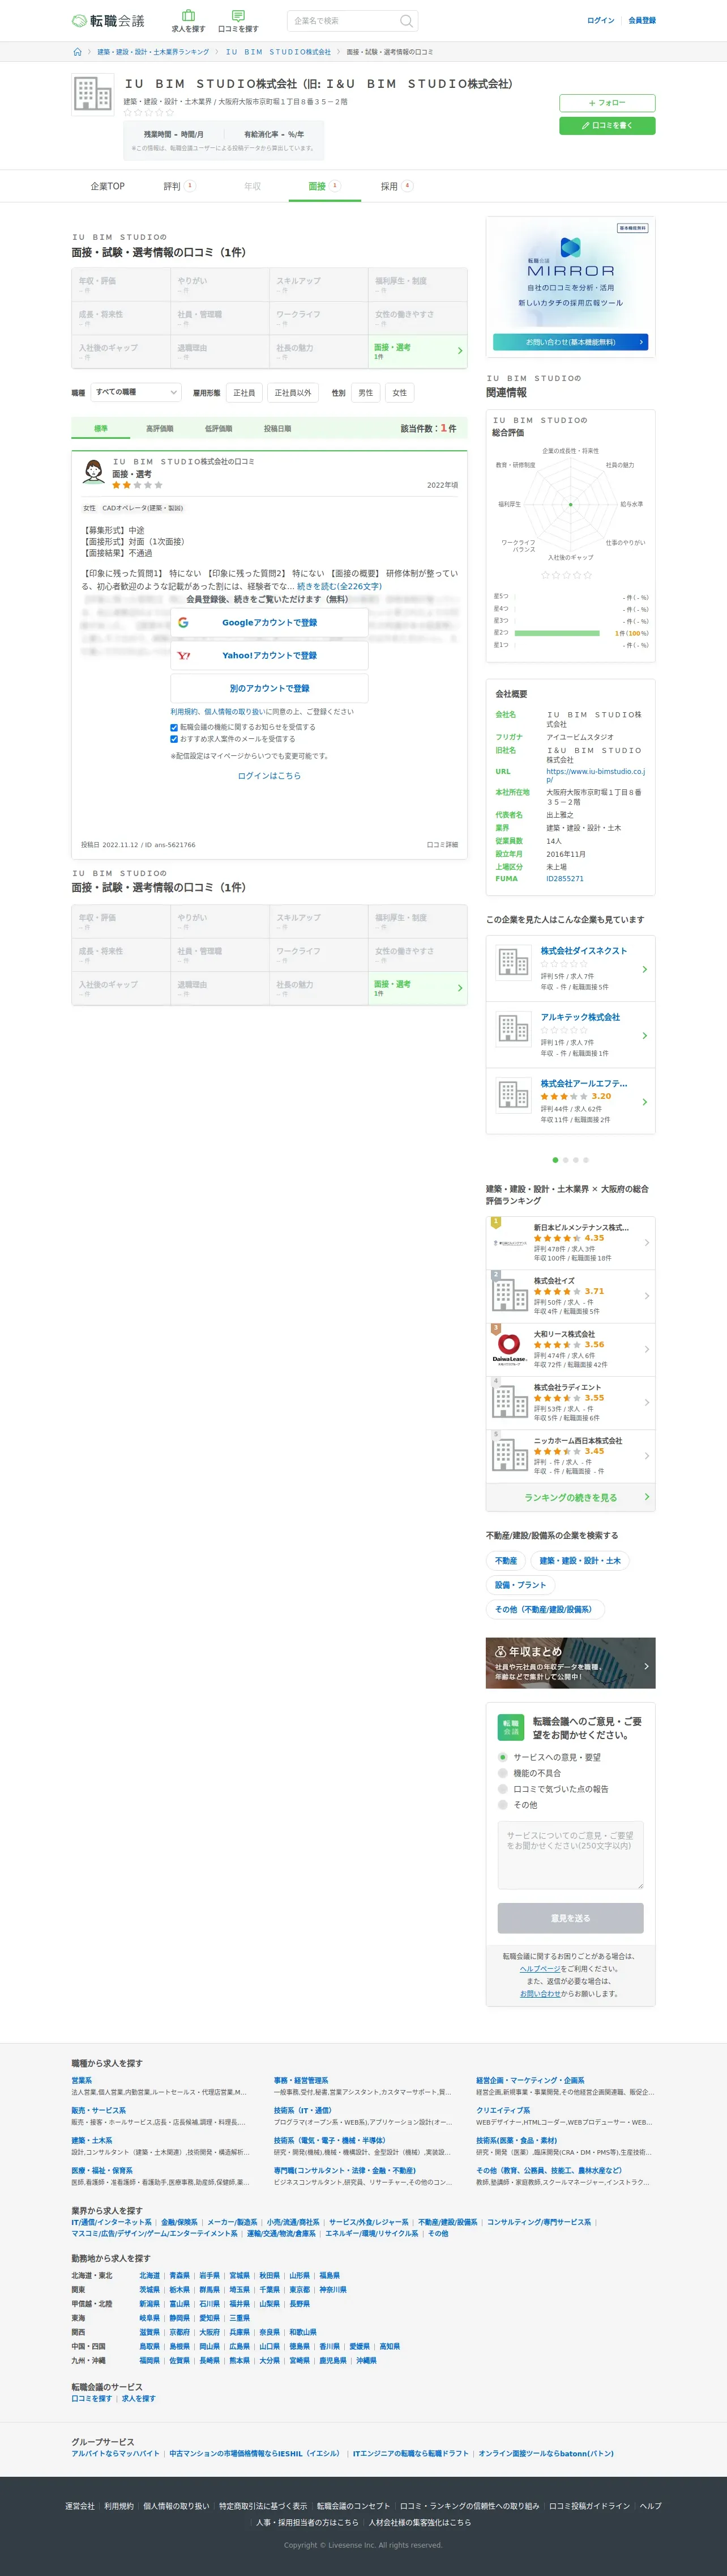Screen dimensions: 727x2576
Task: Switch to 採用 tab
Action: pyautogui.click(x=396, y=186)
